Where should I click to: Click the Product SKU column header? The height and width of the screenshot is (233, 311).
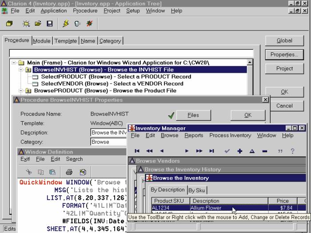[x=171, y=201]
